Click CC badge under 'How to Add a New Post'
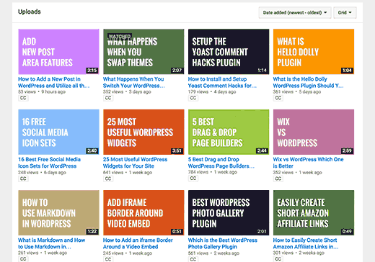The image size is (375, 262). [23, 98]
